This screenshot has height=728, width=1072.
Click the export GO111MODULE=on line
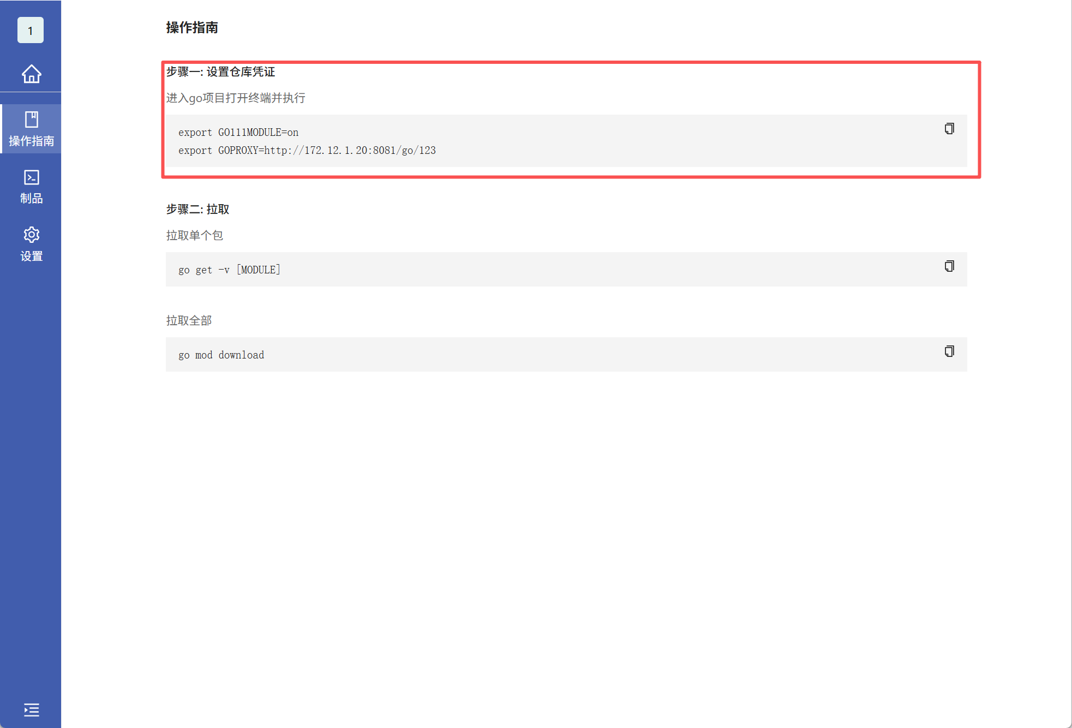pyautogui.click(x=238, y=133)
